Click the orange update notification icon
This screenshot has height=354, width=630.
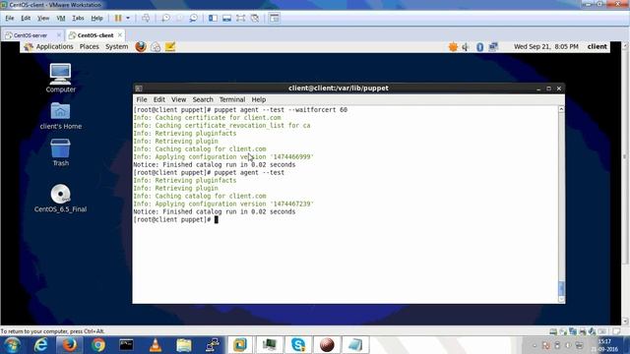tap(453, 47)
